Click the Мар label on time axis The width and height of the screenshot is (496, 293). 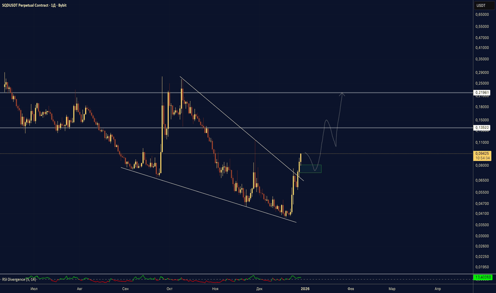[x=392, y=289]
